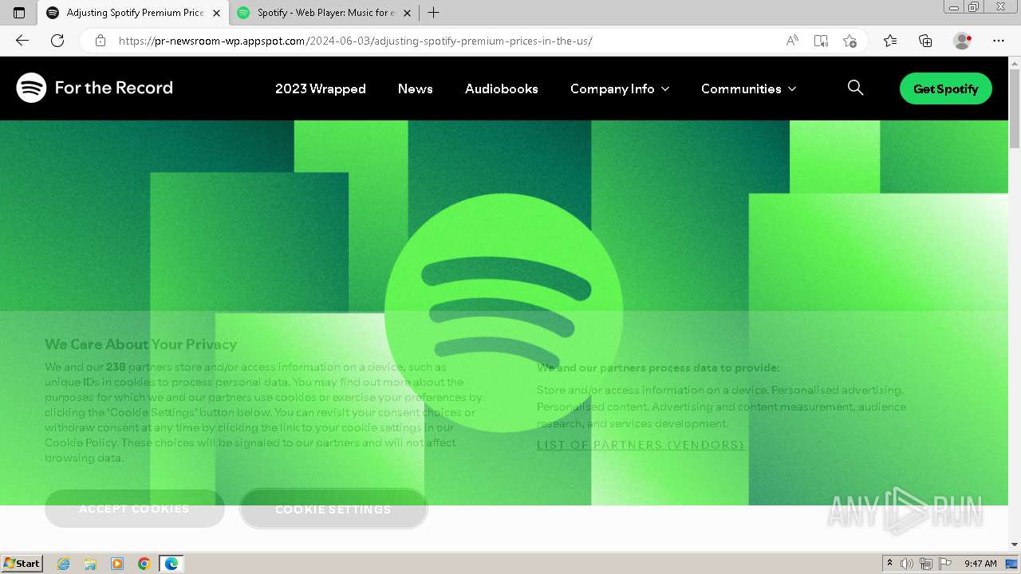The width and height of the screenshot is (1021, 574).
Task: Expand the Communities dropdown
Action: [748, 88]
